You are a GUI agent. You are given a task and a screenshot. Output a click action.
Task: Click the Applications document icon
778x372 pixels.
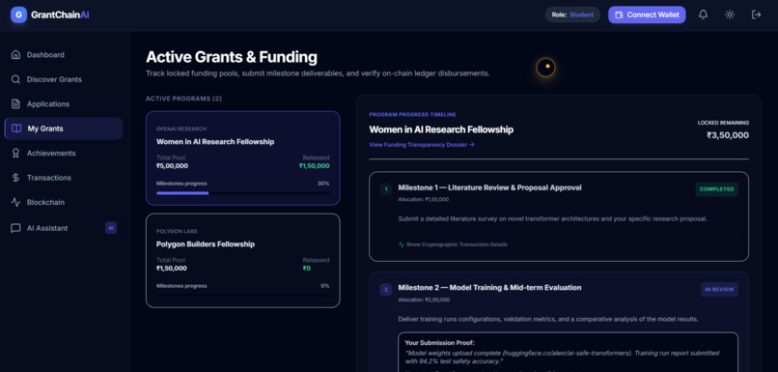tap(15, 103)
